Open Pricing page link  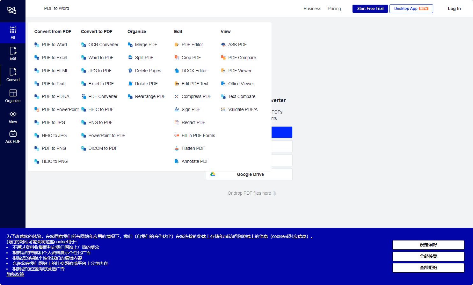tap(334, 9)
